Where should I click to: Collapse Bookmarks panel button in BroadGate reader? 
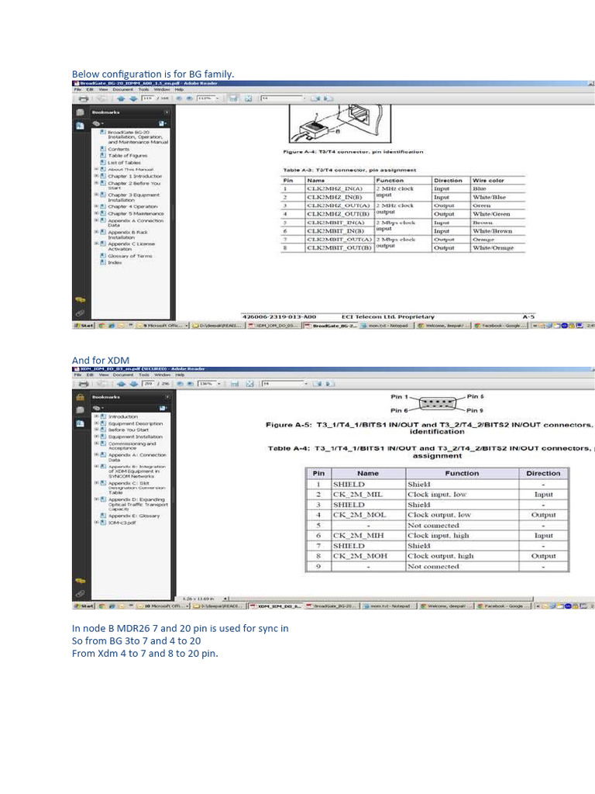[167, 112]
